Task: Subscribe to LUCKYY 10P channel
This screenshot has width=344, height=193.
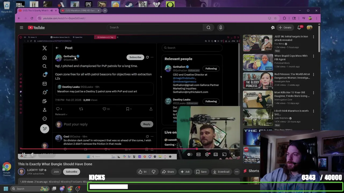Action: tap(71, 172)
